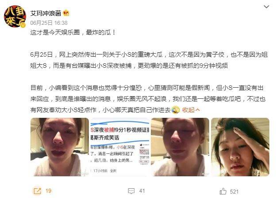Open the third photo thumbnail
The image size is (276, 198).
[x=180, y=147]
